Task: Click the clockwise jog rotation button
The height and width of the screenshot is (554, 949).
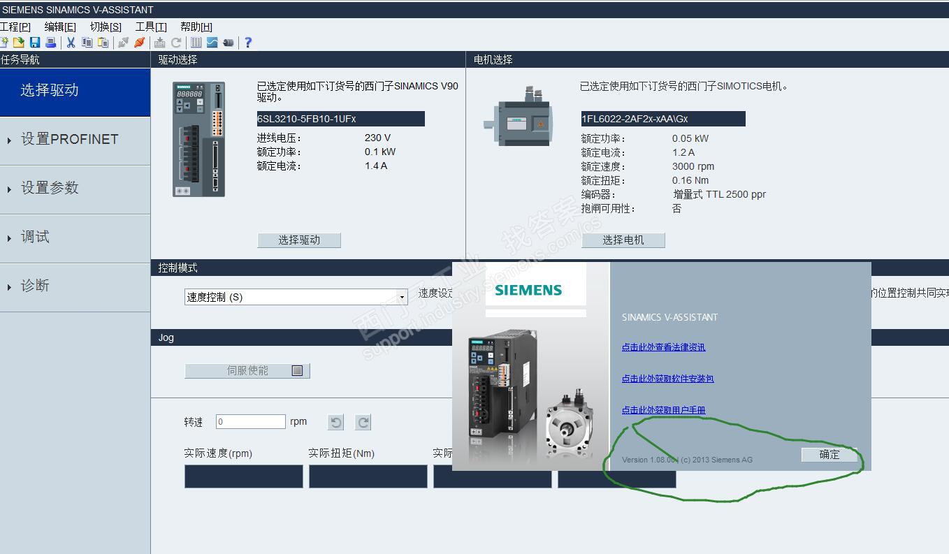Action: click(363, 422)
